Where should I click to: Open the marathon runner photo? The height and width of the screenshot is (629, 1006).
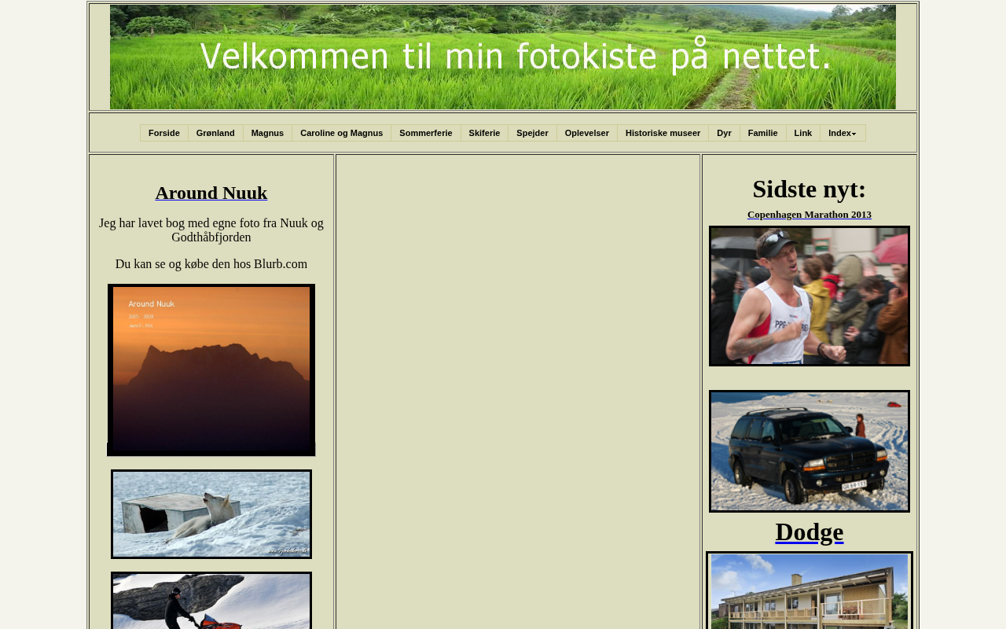click(810, 296)
